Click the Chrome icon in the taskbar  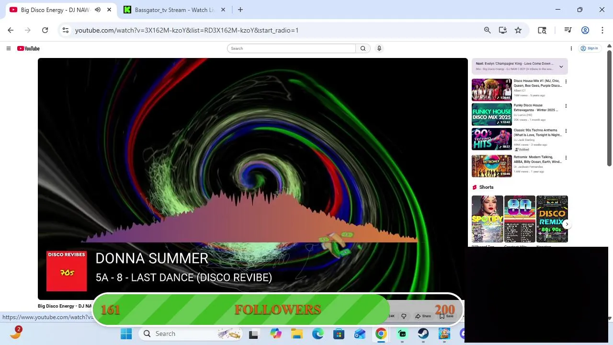[381, 334]
